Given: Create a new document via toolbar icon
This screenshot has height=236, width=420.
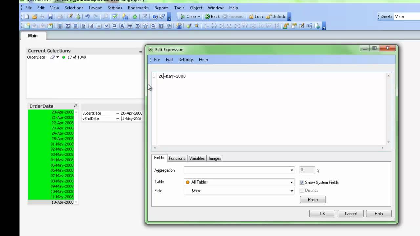Looking at the screenshot, I should (x=27, y=16).
